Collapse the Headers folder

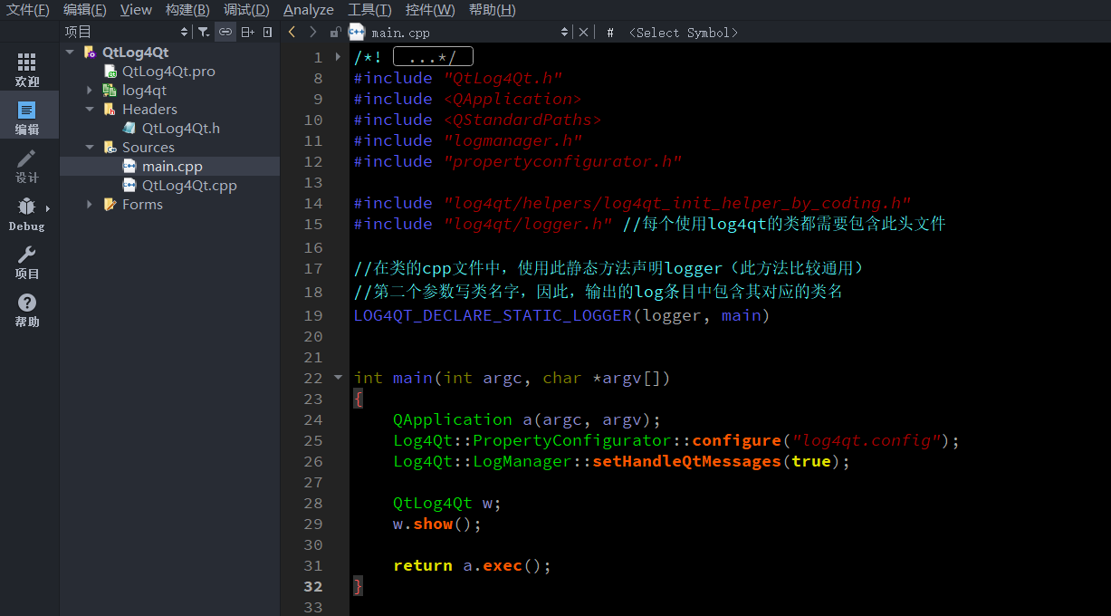coord(89,109)
